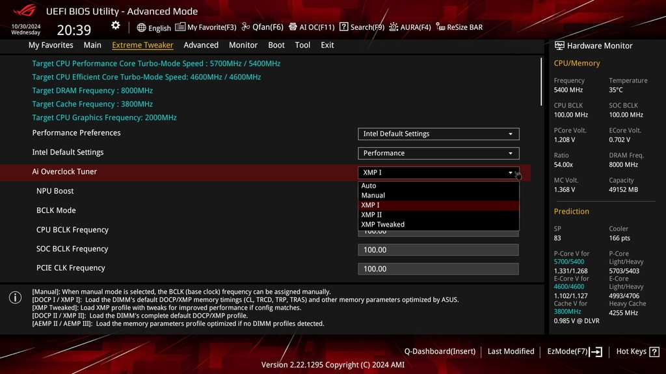This screenshot has width=666, height=374.
Task: Click DRAM Freq. 8000 MHz value
Action: click(624, 164)
